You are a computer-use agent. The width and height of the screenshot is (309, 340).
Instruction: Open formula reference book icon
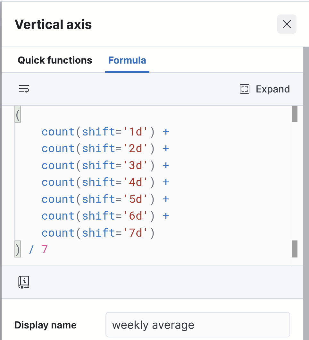point(24,282)
